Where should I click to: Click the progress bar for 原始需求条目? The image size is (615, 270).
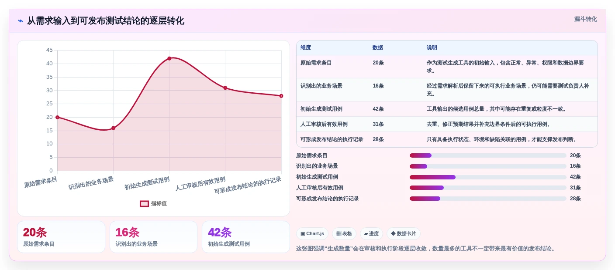pyautogui.click(x=488, y=155)
